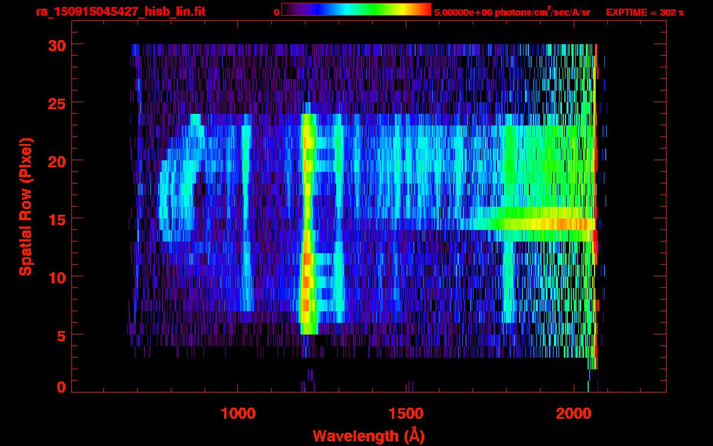This screenshot has height=446, width=713.
Task: Click the 5.00000e+06 photons/cm²/sec/Å/sr label
Action: pos(512,12)
